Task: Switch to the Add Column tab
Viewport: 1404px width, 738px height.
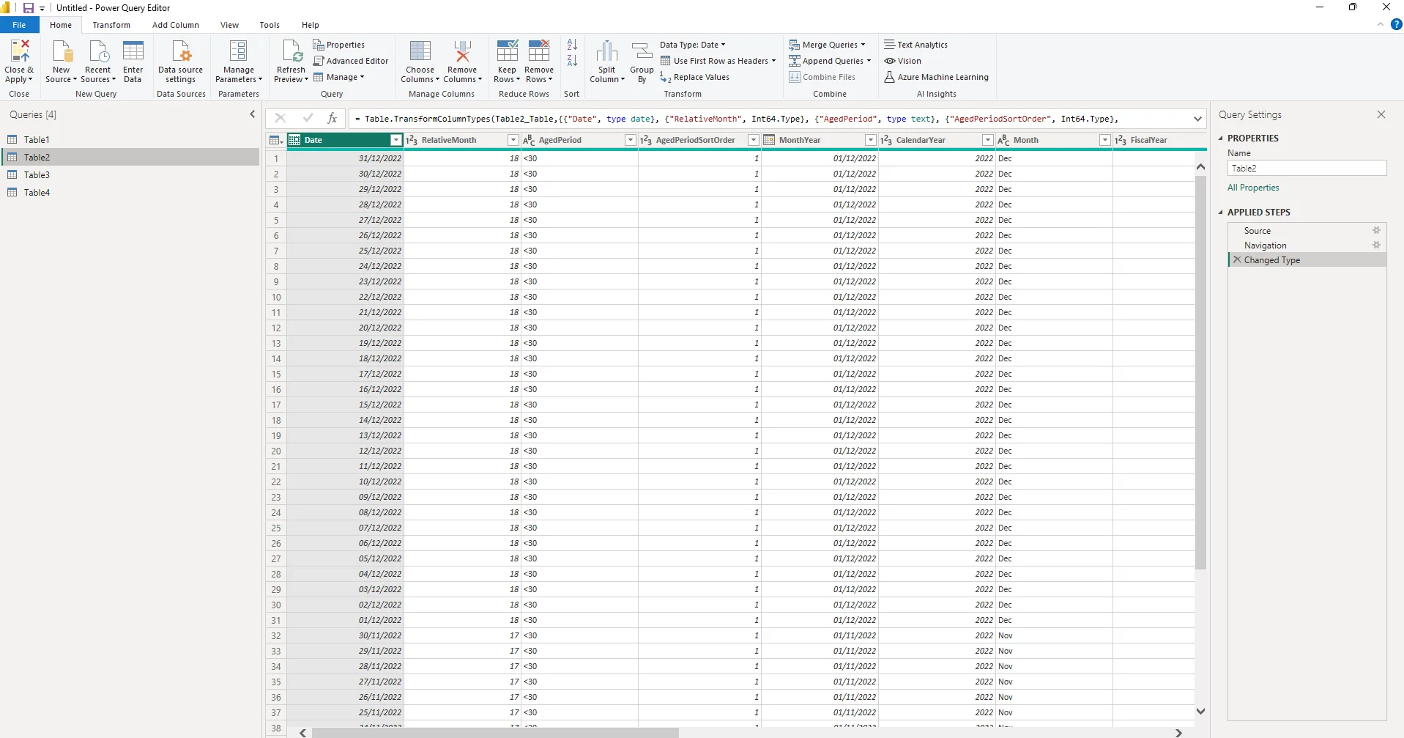Action: pos(176,25)
